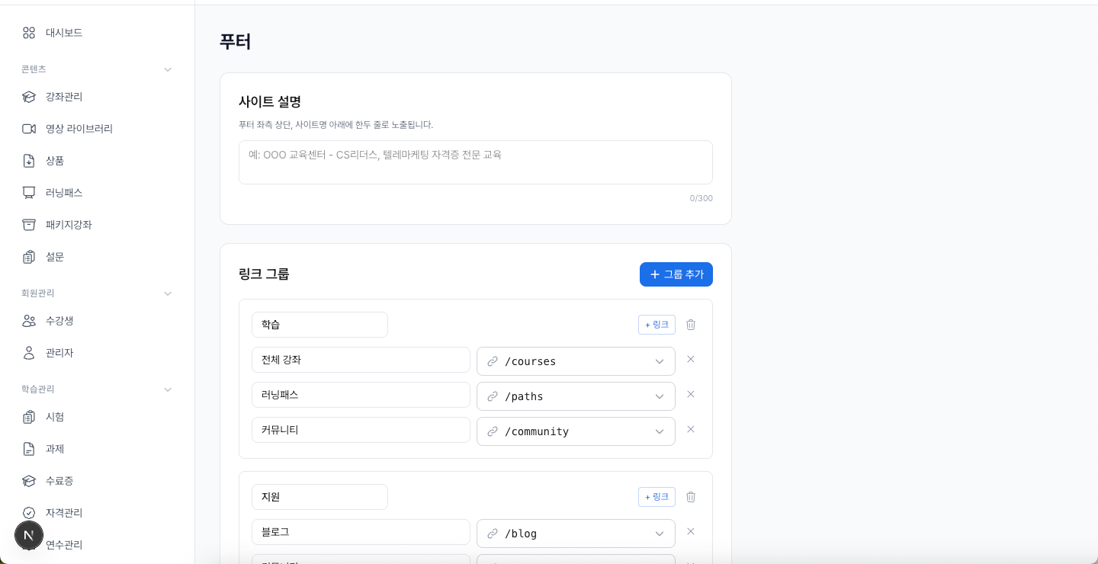Open 상품 in the sidebar
The image size is (1098, 564).
point(97,161)
